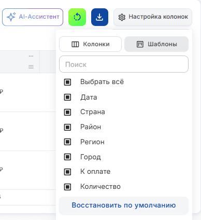Click the Страна label text
This screenshot has width=201, height=220.
(93, 112)
